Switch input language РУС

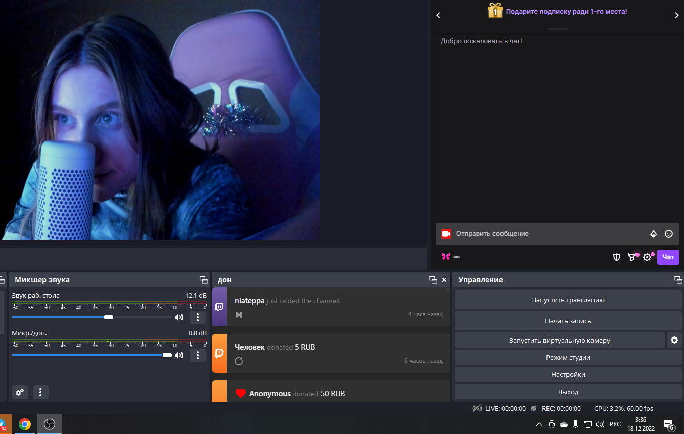click(615, 424)
